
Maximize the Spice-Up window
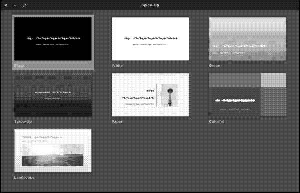click(24, 5)
